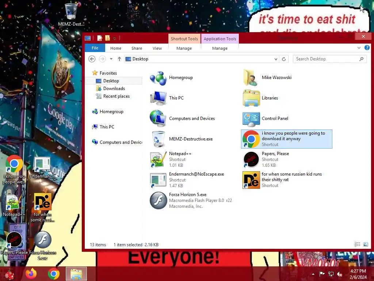The height and width of the screenshot is (281, 374).
Task: Go back in Explorer navigation
Action: pos(92,59)
